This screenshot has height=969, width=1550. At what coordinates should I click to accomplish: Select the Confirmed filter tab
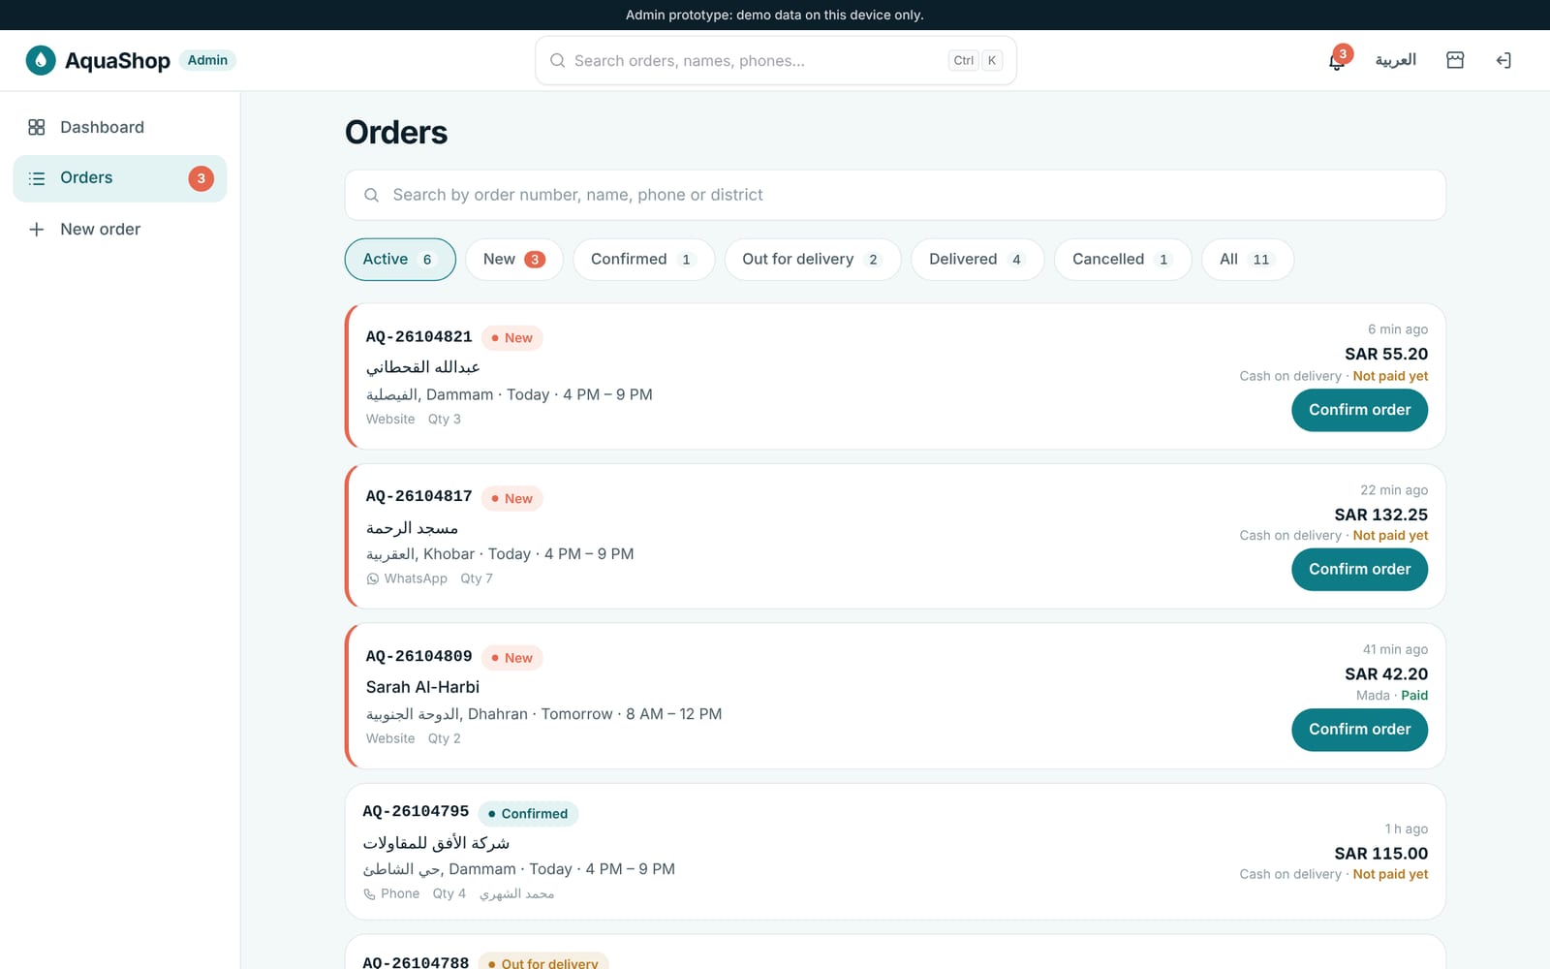(x=643, y=260)
